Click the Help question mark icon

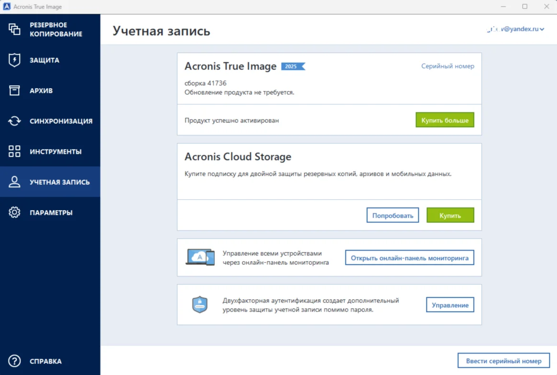(14, 361)
